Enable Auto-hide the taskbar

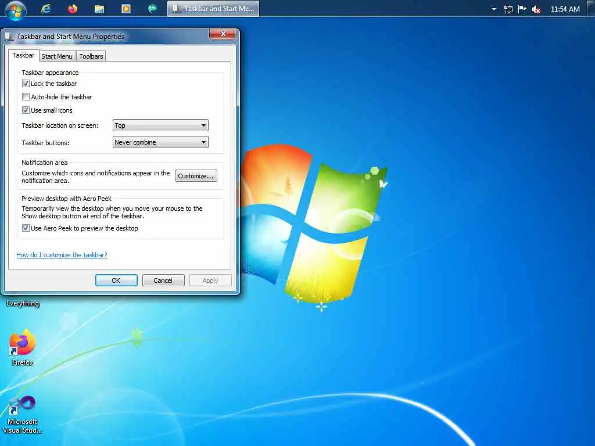point(26,97)
